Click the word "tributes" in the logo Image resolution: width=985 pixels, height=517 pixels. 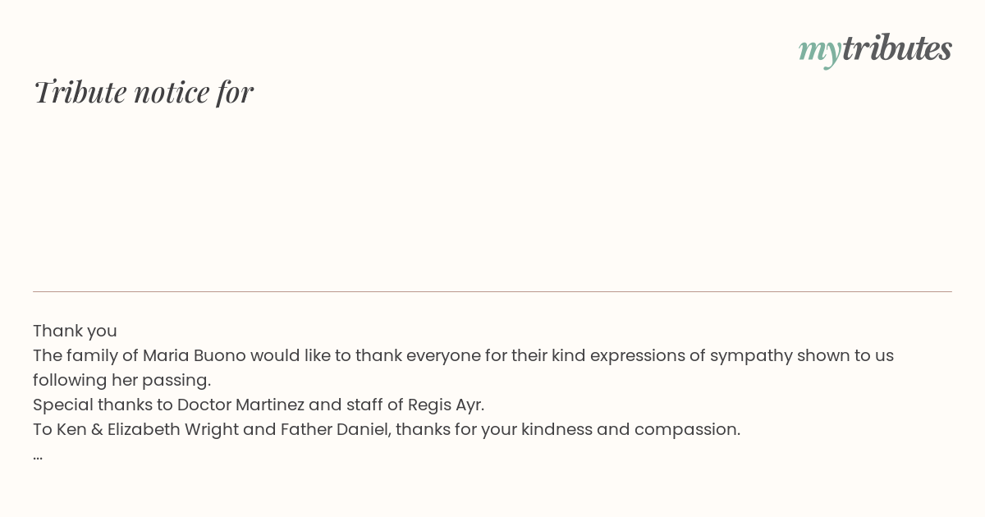tap(896, 48)
